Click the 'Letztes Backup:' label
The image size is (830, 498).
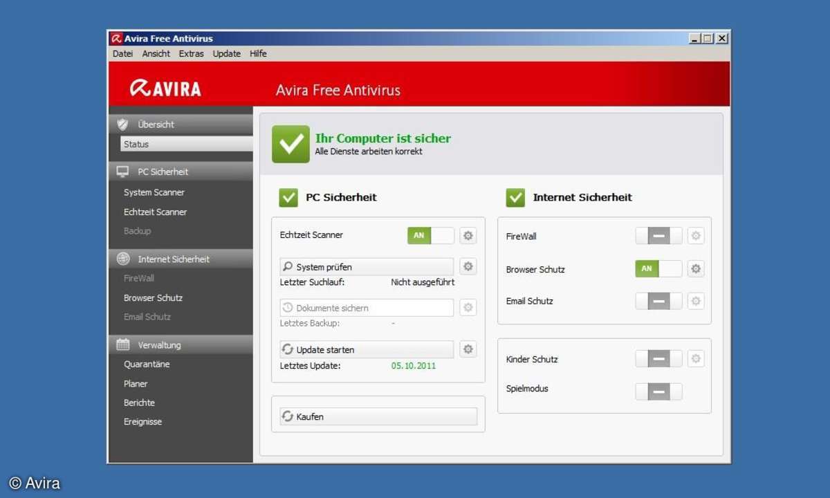pyautogui.click(x=310, y=323)
